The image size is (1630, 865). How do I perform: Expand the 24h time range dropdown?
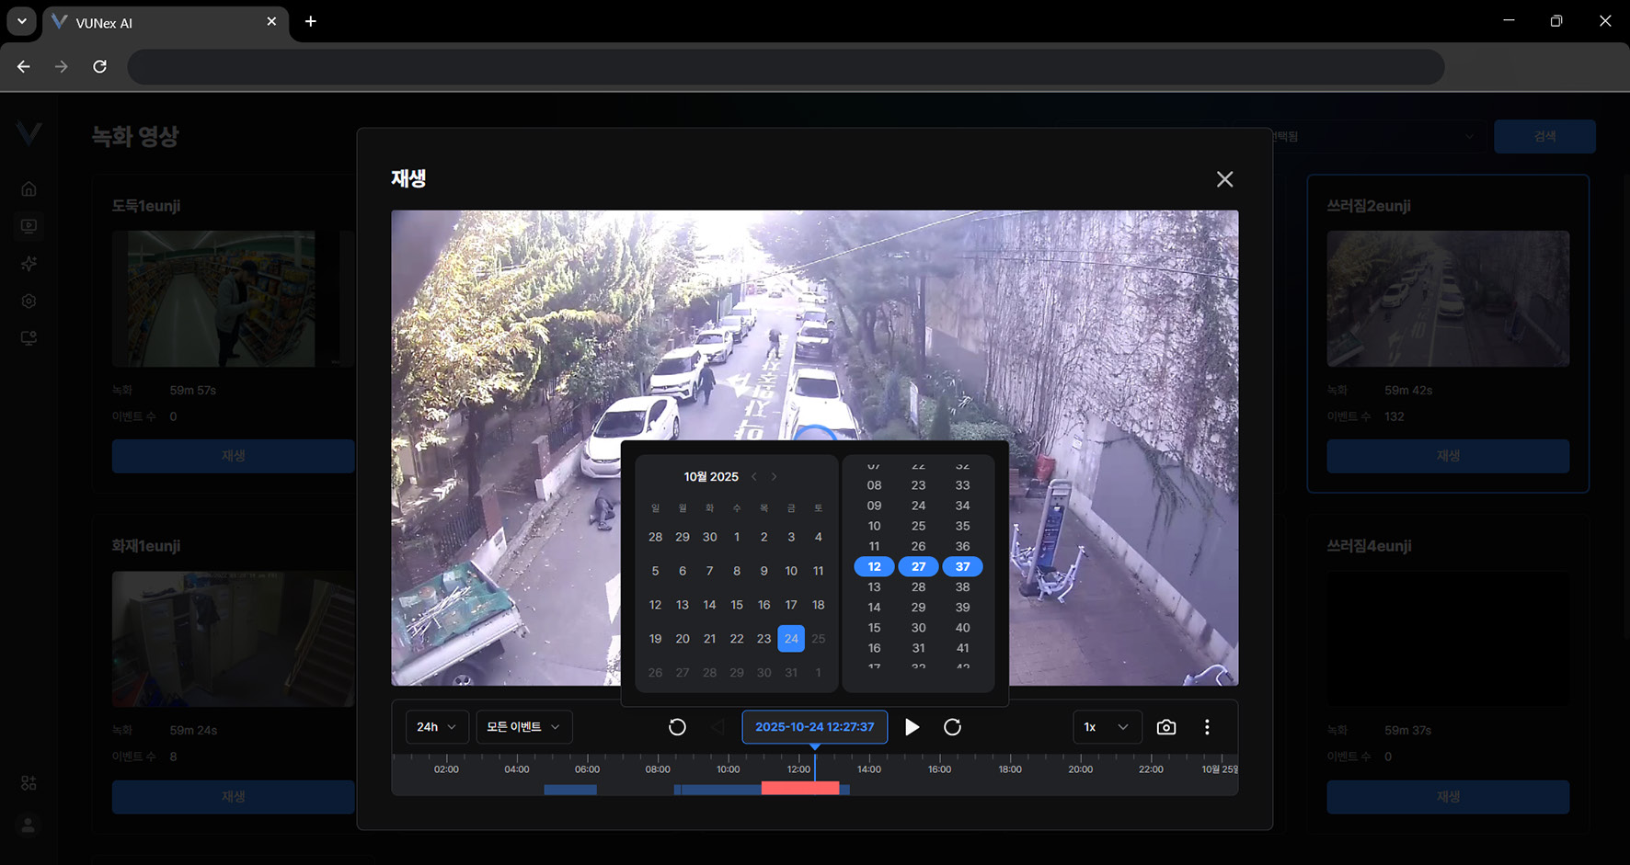point(437,727)
